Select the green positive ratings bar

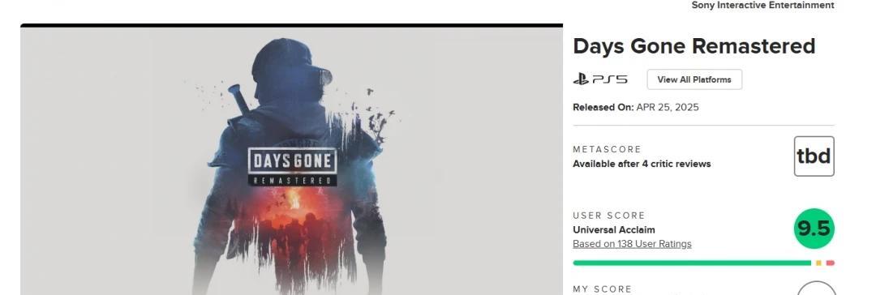pyautogui.click(x=692, y=263)
